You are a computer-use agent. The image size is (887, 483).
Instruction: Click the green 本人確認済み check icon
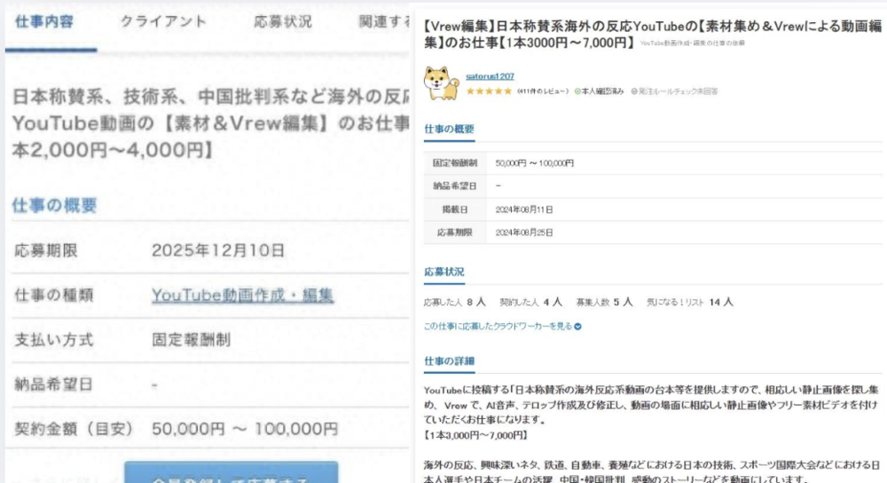[577, 91]
